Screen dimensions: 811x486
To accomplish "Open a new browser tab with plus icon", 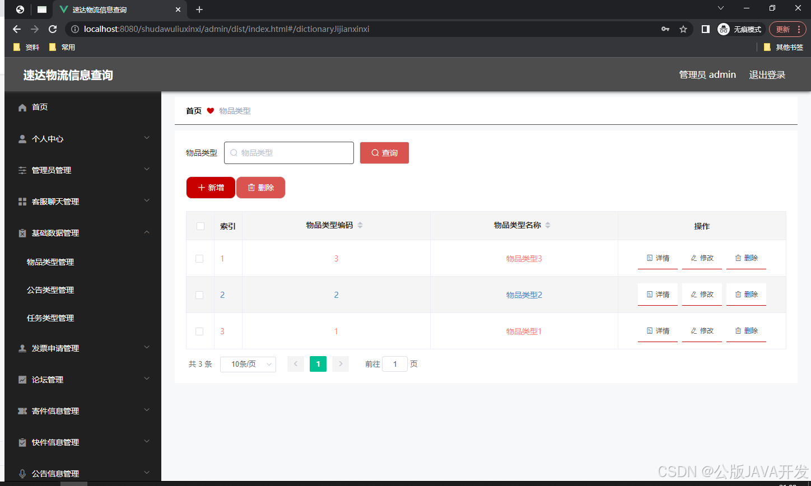I will tap(199, 10).
